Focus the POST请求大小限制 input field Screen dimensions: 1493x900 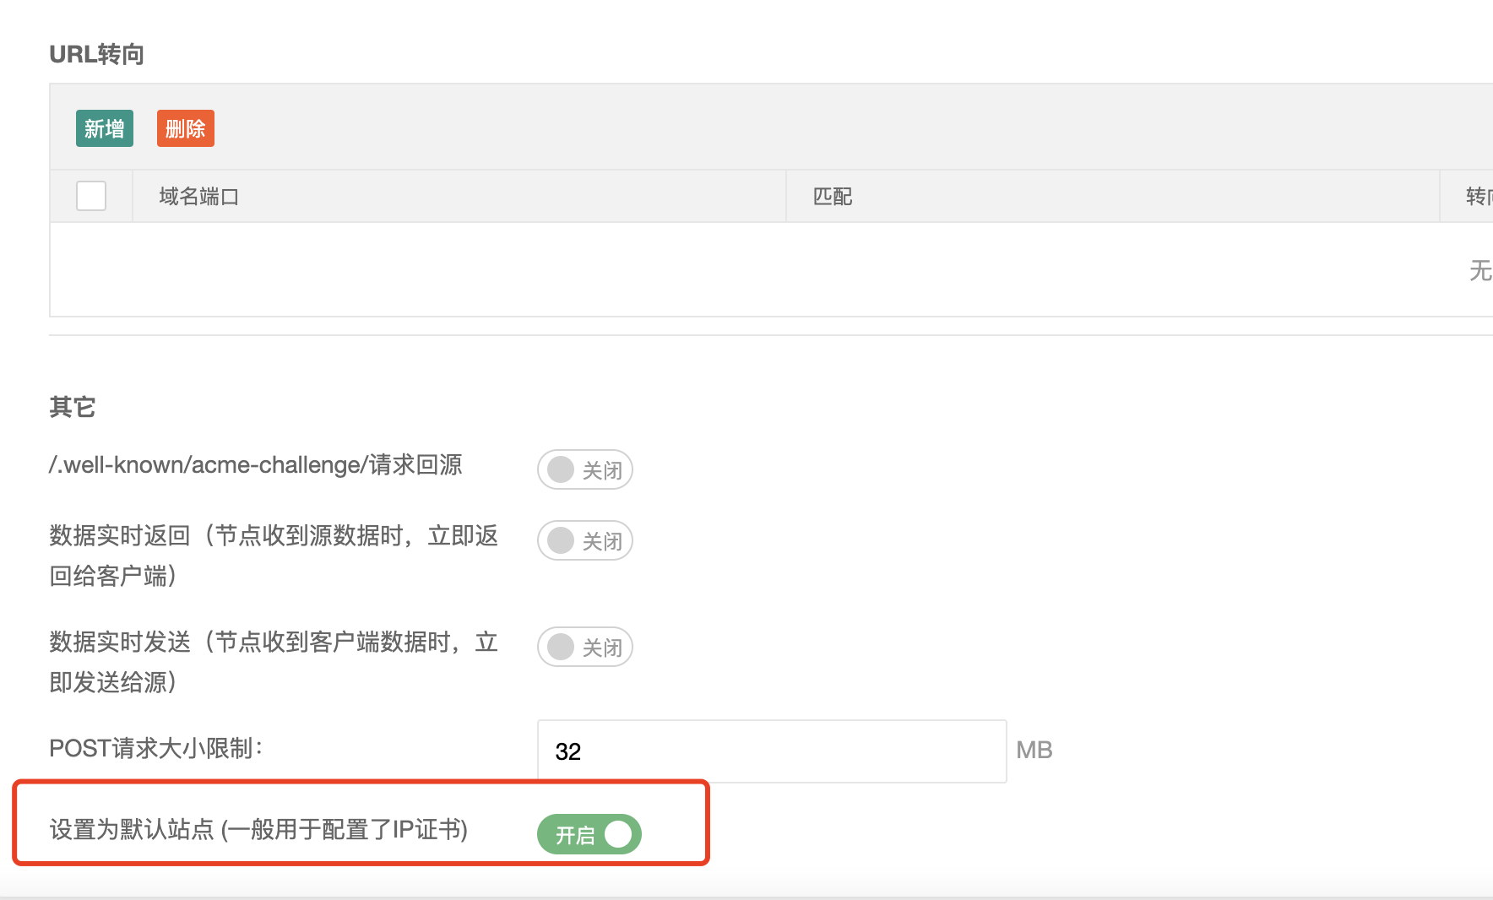pyautogui.click(x=771, y=751)
